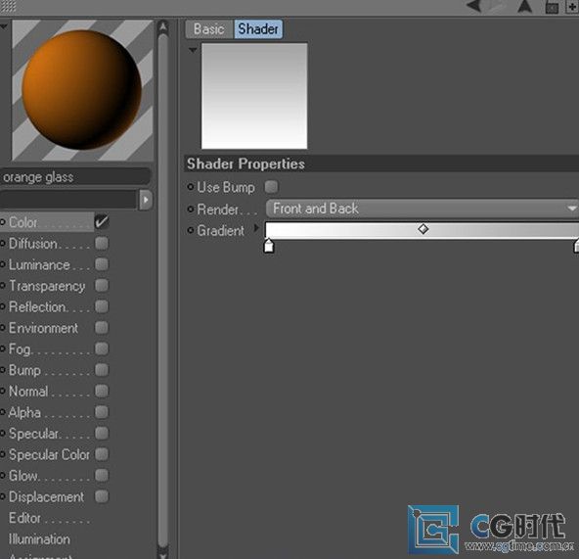Enable the Specular channel checkbox
This screenshot has width=579, height=559.
[102, 433]
